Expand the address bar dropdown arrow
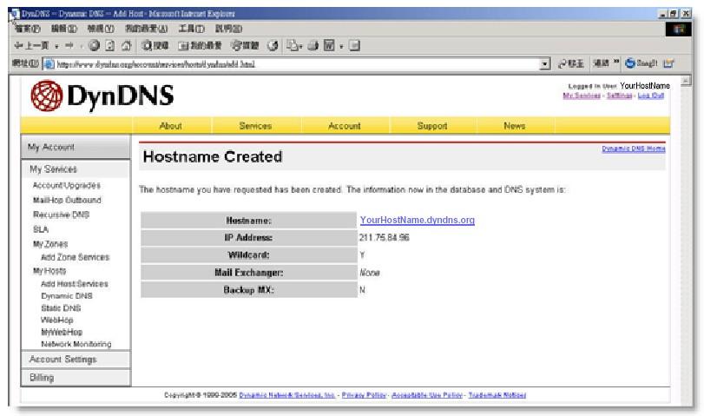 coord(544,63)
